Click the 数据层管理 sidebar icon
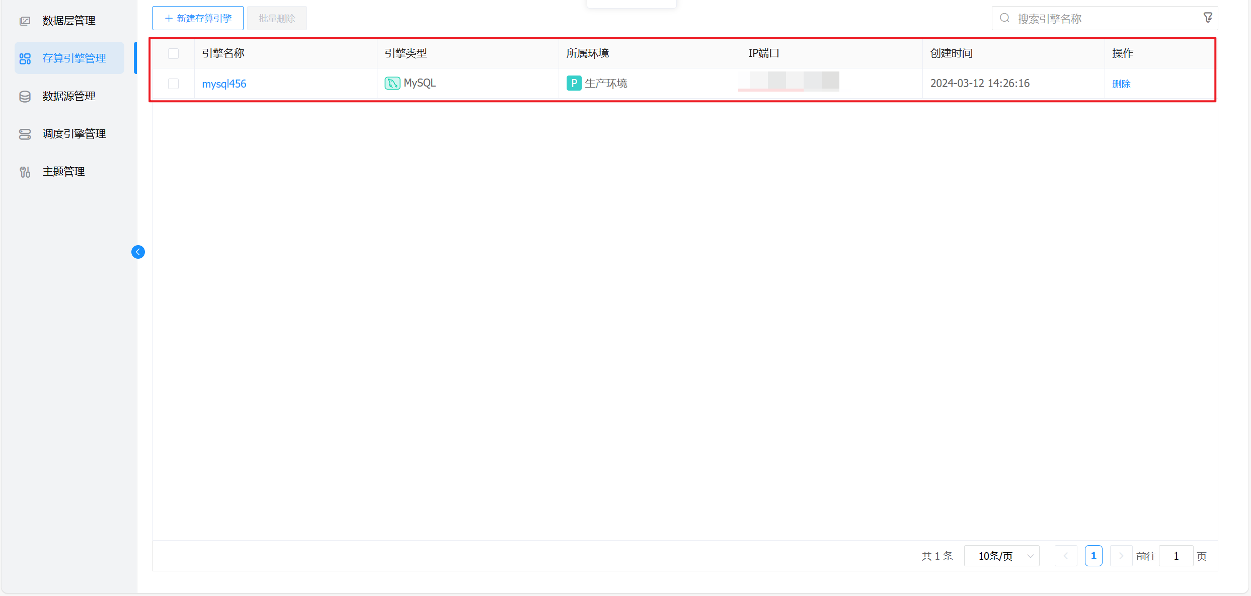Screen dimensions: 1251x596 click(x=25, y=21)
